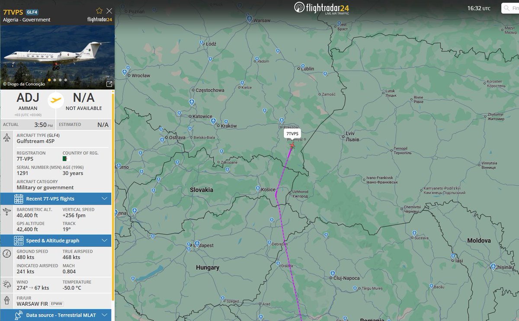The width and height of the screenshot is (519, 321).
Task: Add 7TVPS to favorites with the star
Action: click(99, 11)
